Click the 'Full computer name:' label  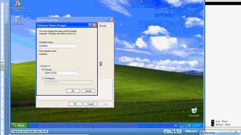click(48, 51)
